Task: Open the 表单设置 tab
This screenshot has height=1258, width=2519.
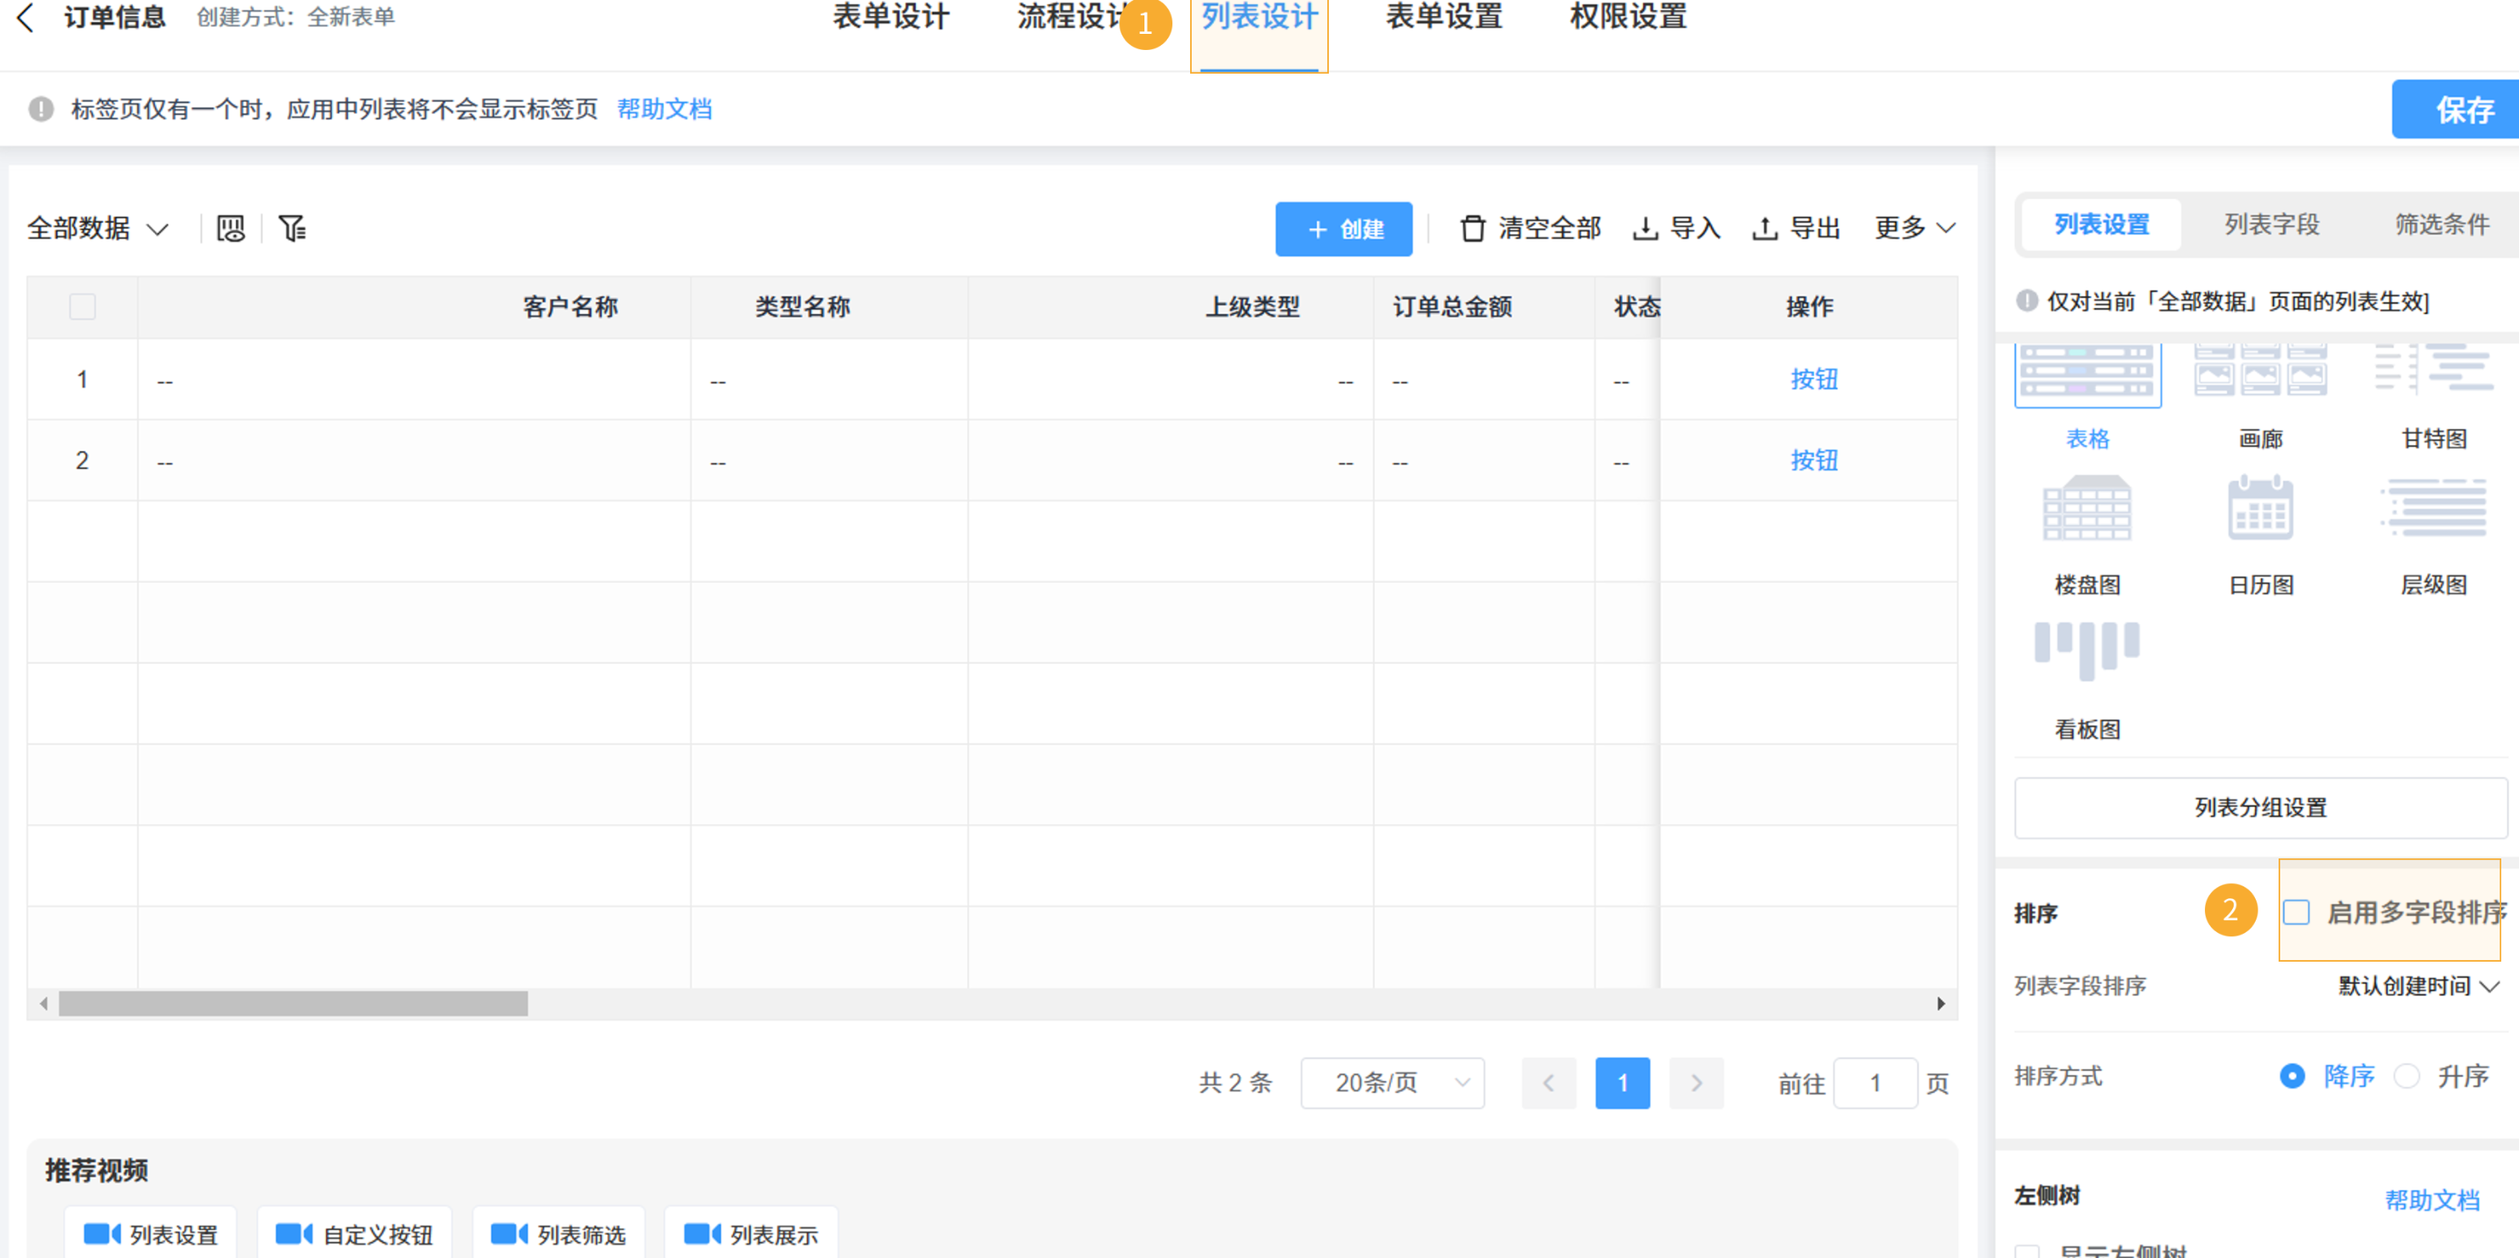Action: point(1444,17)
